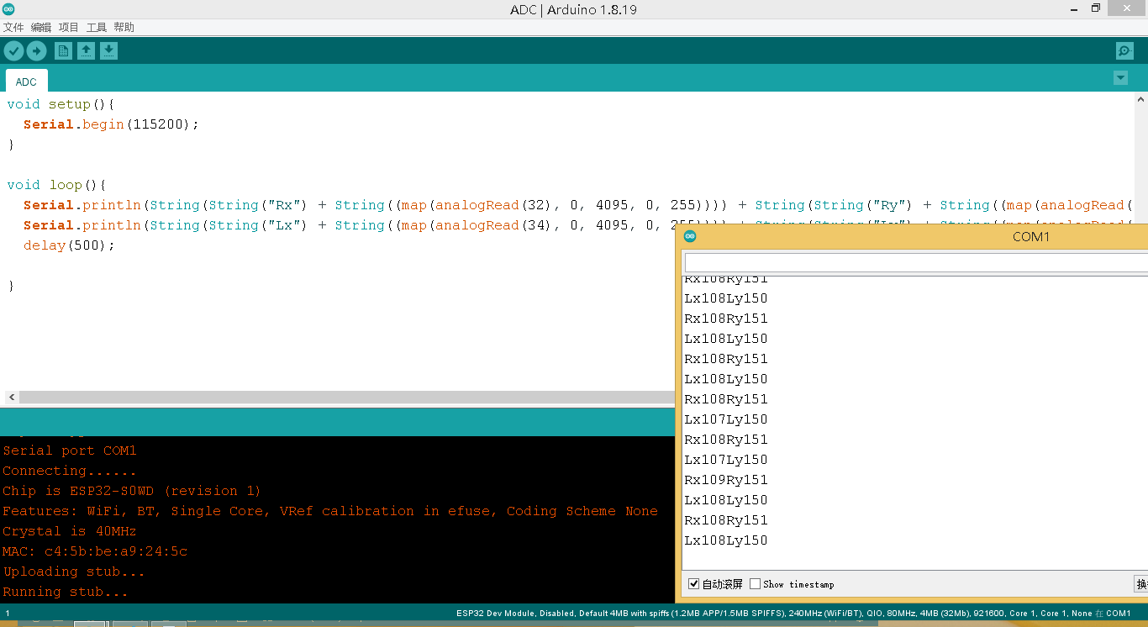Click the Arduino logo on the COM1 window
This screenshot has width=1148, height=627.
[690, 237]
